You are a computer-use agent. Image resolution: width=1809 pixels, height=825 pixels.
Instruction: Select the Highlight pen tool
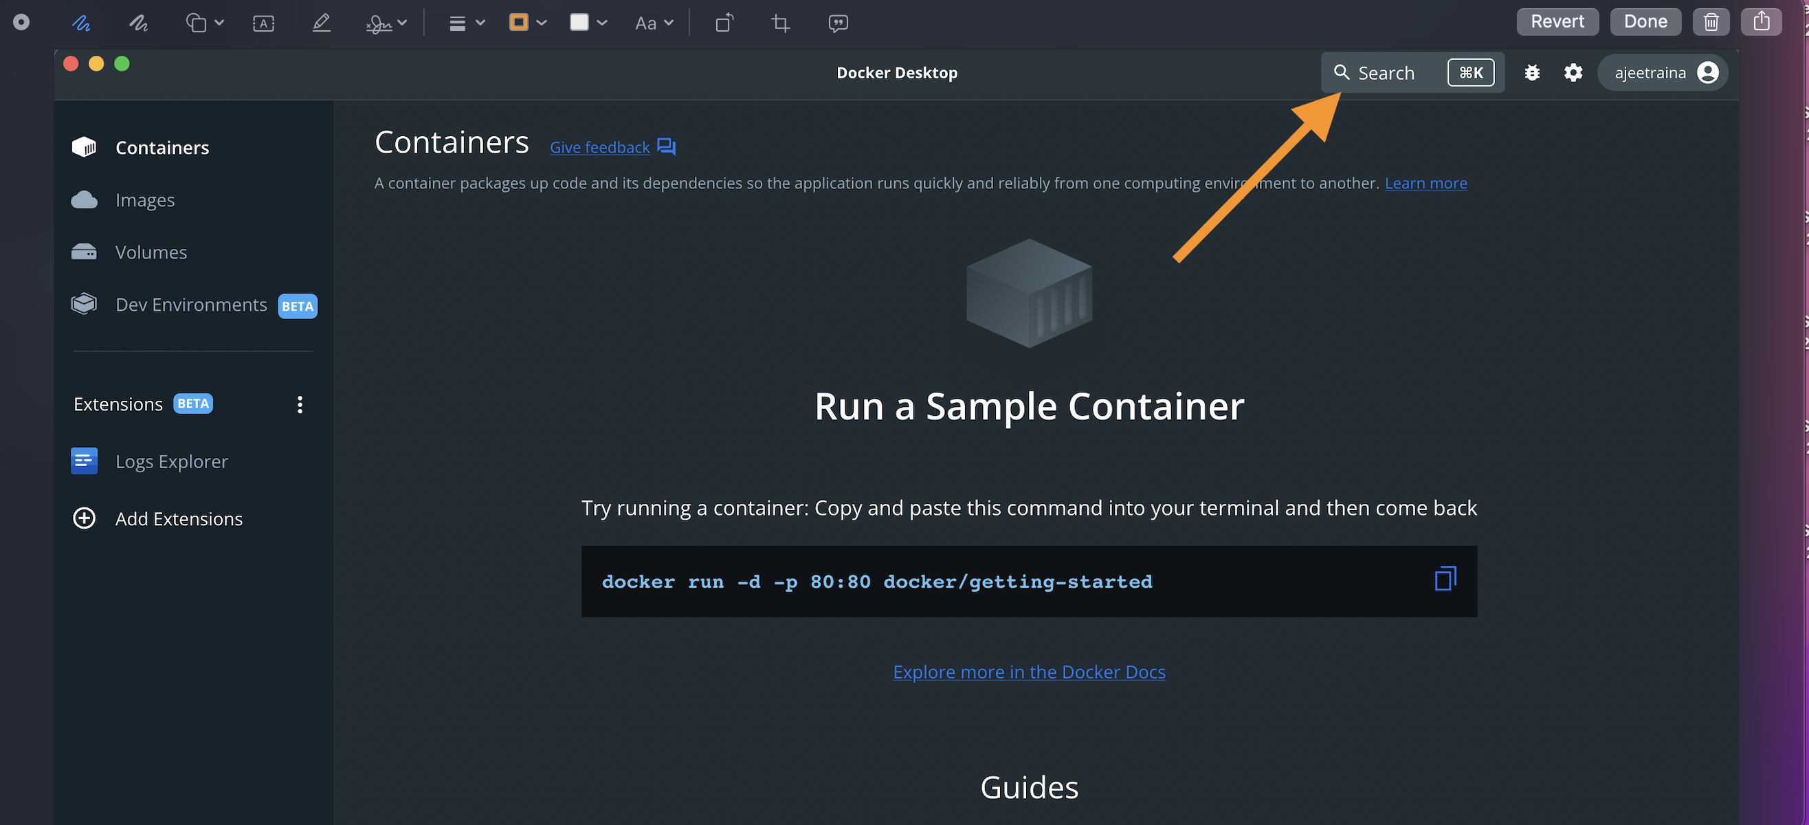[321, 23]
